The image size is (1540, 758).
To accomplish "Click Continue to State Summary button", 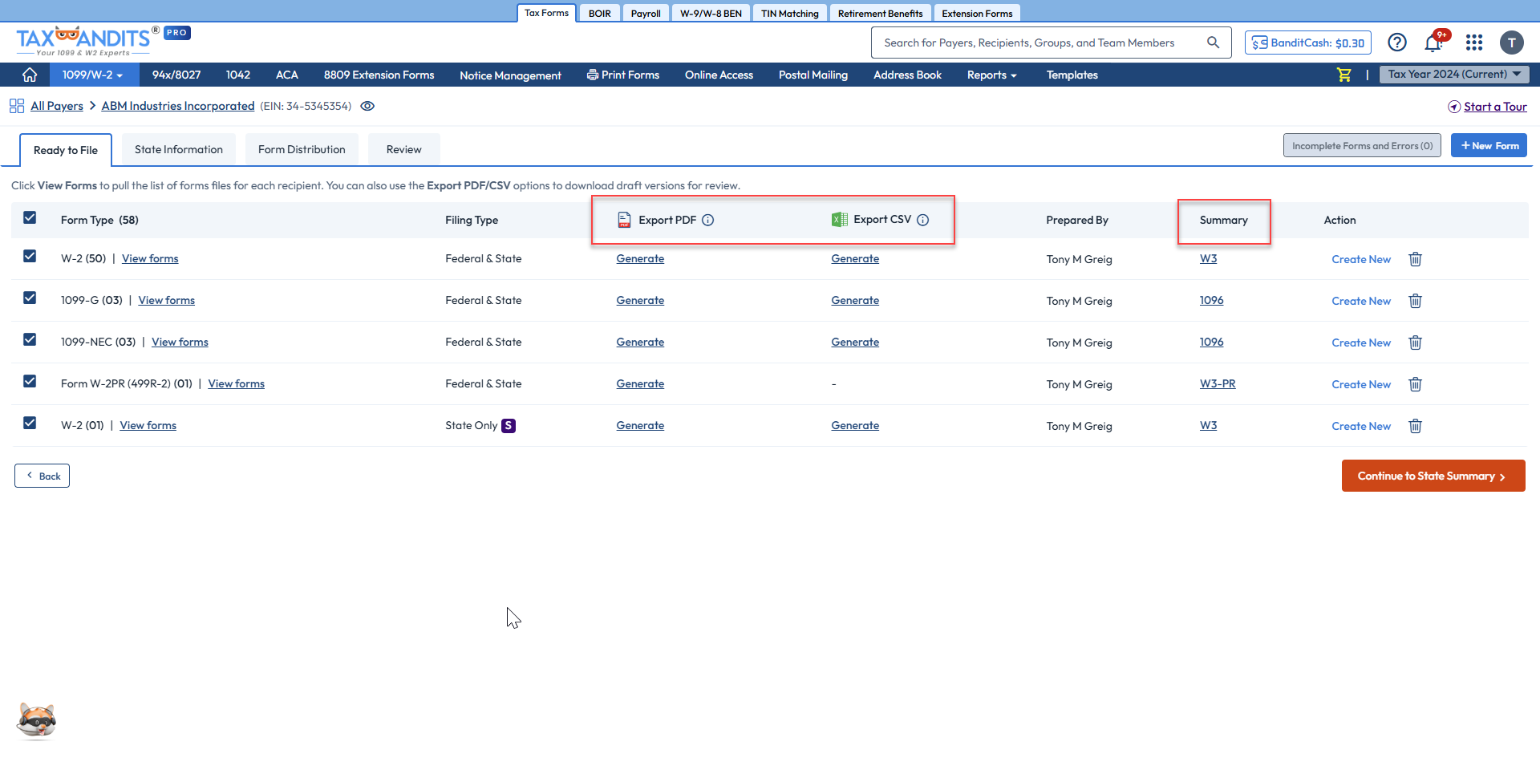I will (1433, 476).
